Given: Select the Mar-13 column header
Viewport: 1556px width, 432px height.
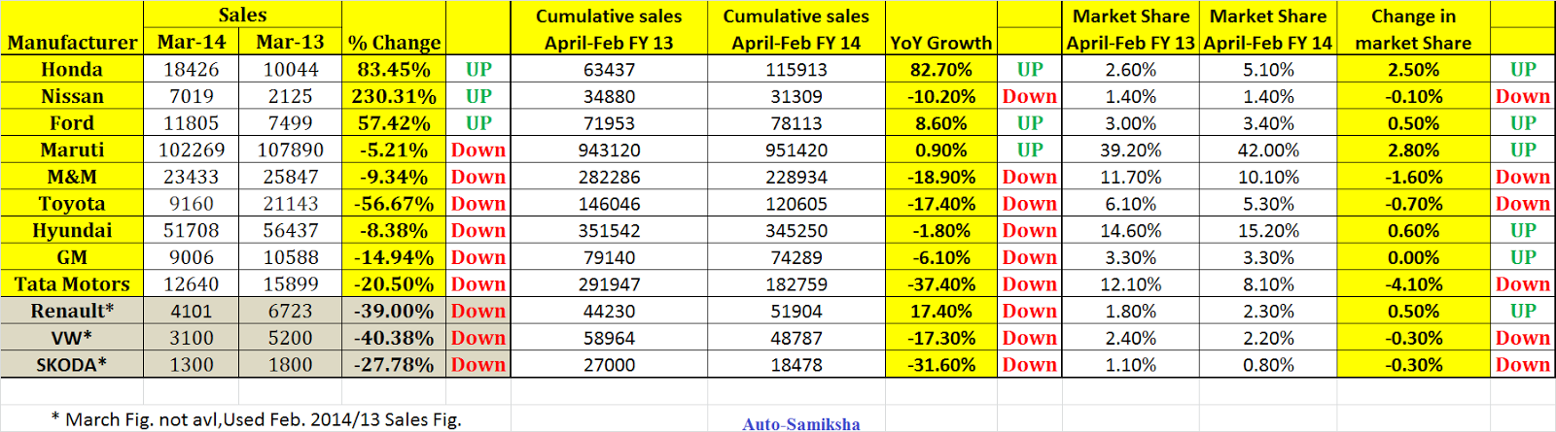Looking at the screenshot, I should pyautogui.click(x=290, y=42).
